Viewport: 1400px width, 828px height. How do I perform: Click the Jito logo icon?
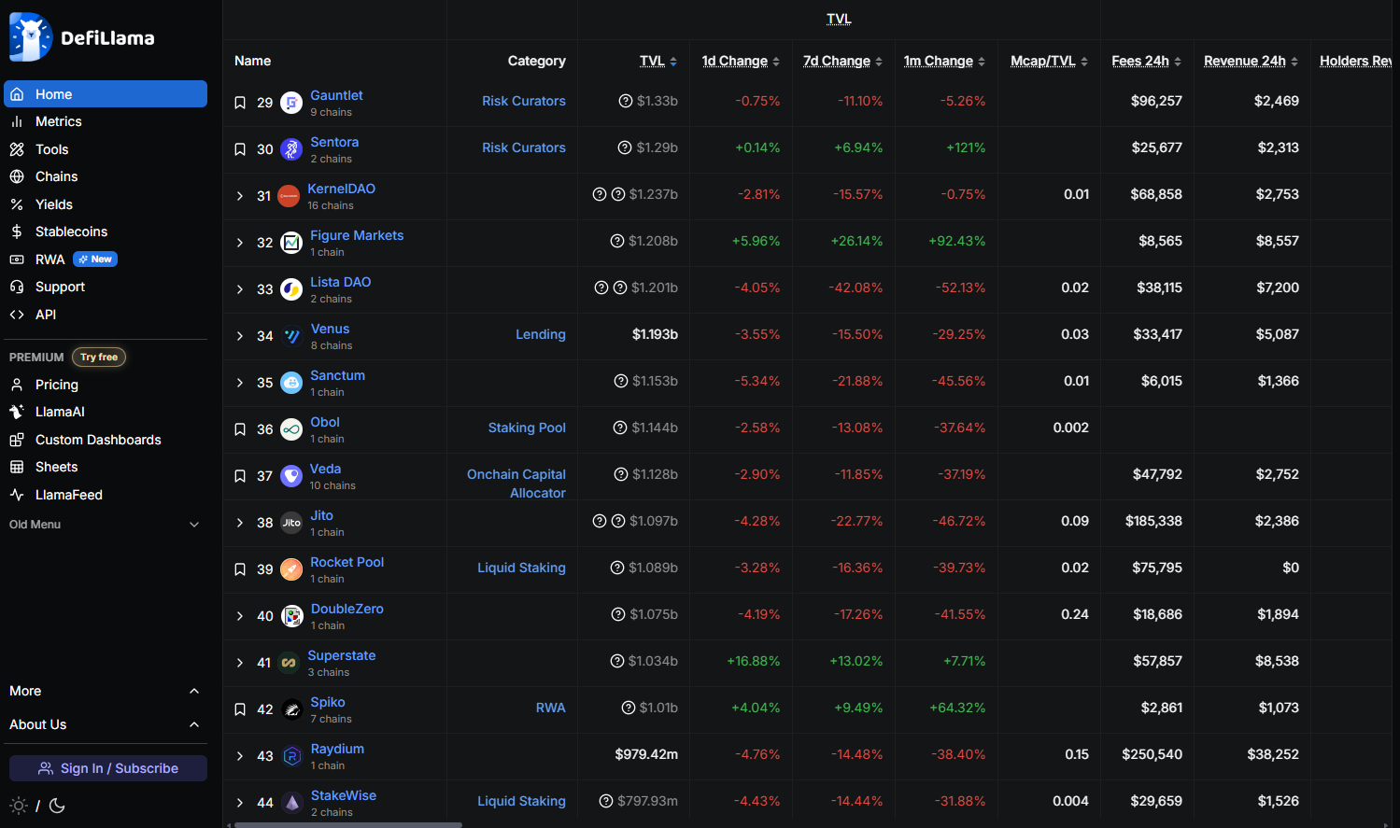(291, 523)
